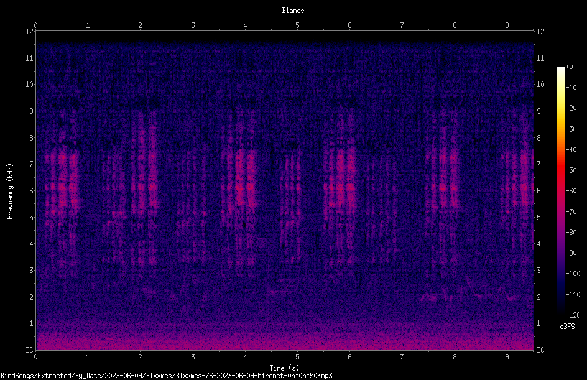Click the "1" tick on the bottom time axis
This screenshot has width=587, height=380.
[88, 357]
